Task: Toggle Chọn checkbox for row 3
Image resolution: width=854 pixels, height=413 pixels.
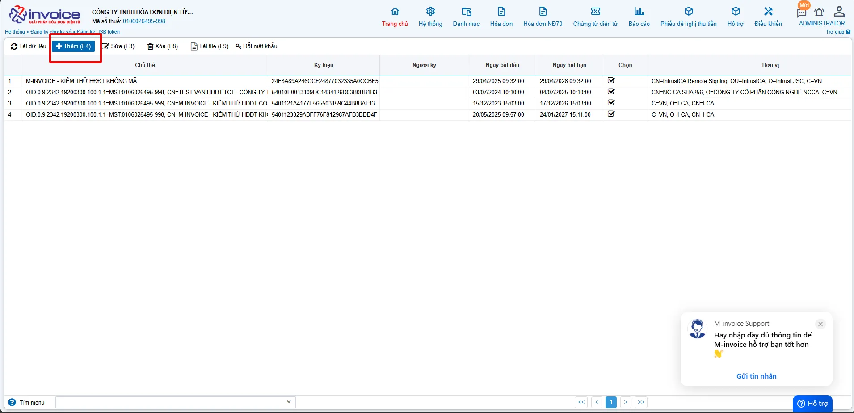Action: (x=611, y=103)
